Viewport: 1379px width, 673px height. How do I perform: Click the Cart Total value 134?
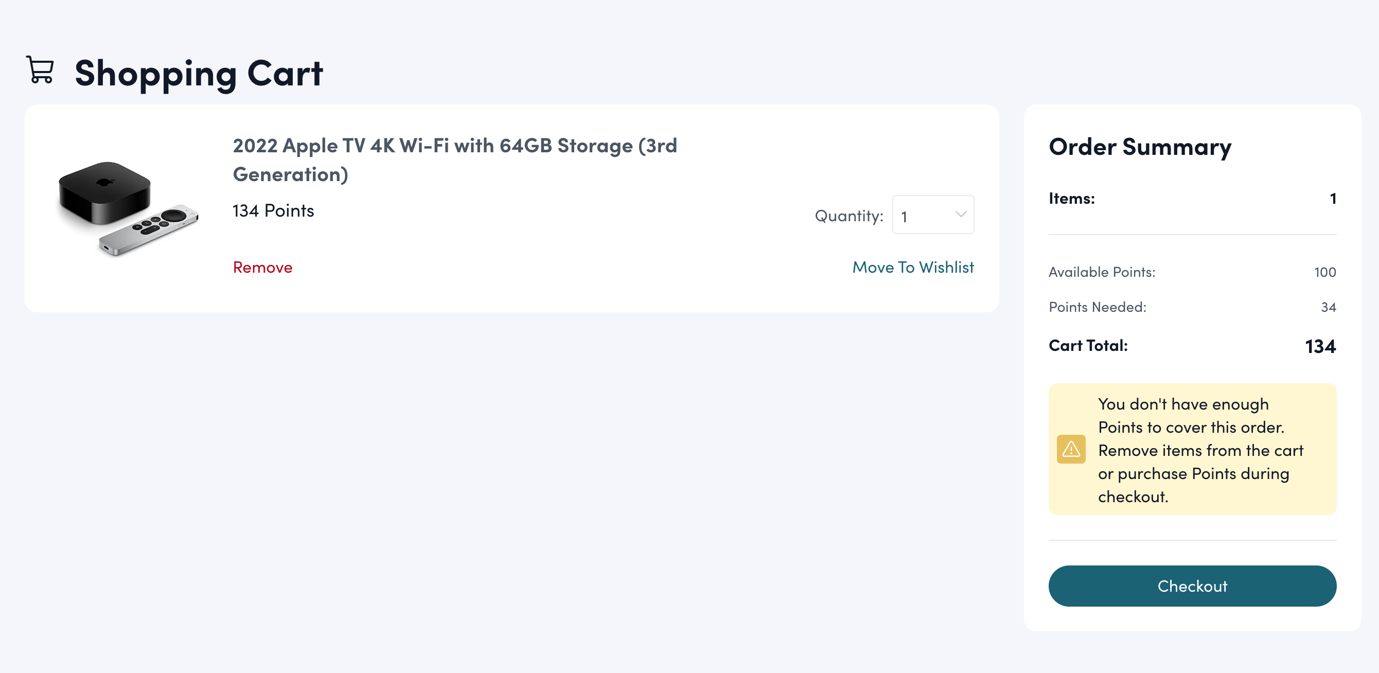tap(1320, 346)
